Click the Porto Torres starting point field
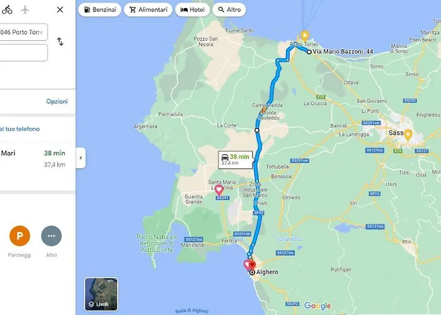Screen dimensions: 441x315 coord(24,32)
